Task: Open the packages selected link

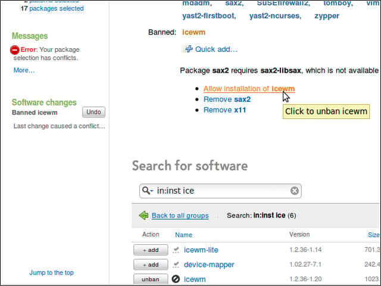Action: tap(57, 8)
